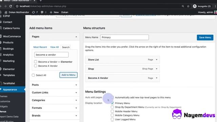The image size is (217, 122).
Task: Select the Search tab in Pages
Action: pyautogui.click(x=66, y=47)
